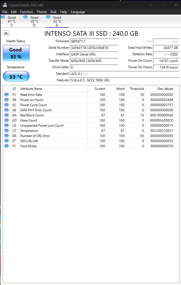Click the status circle for Power on Hours

6,100
